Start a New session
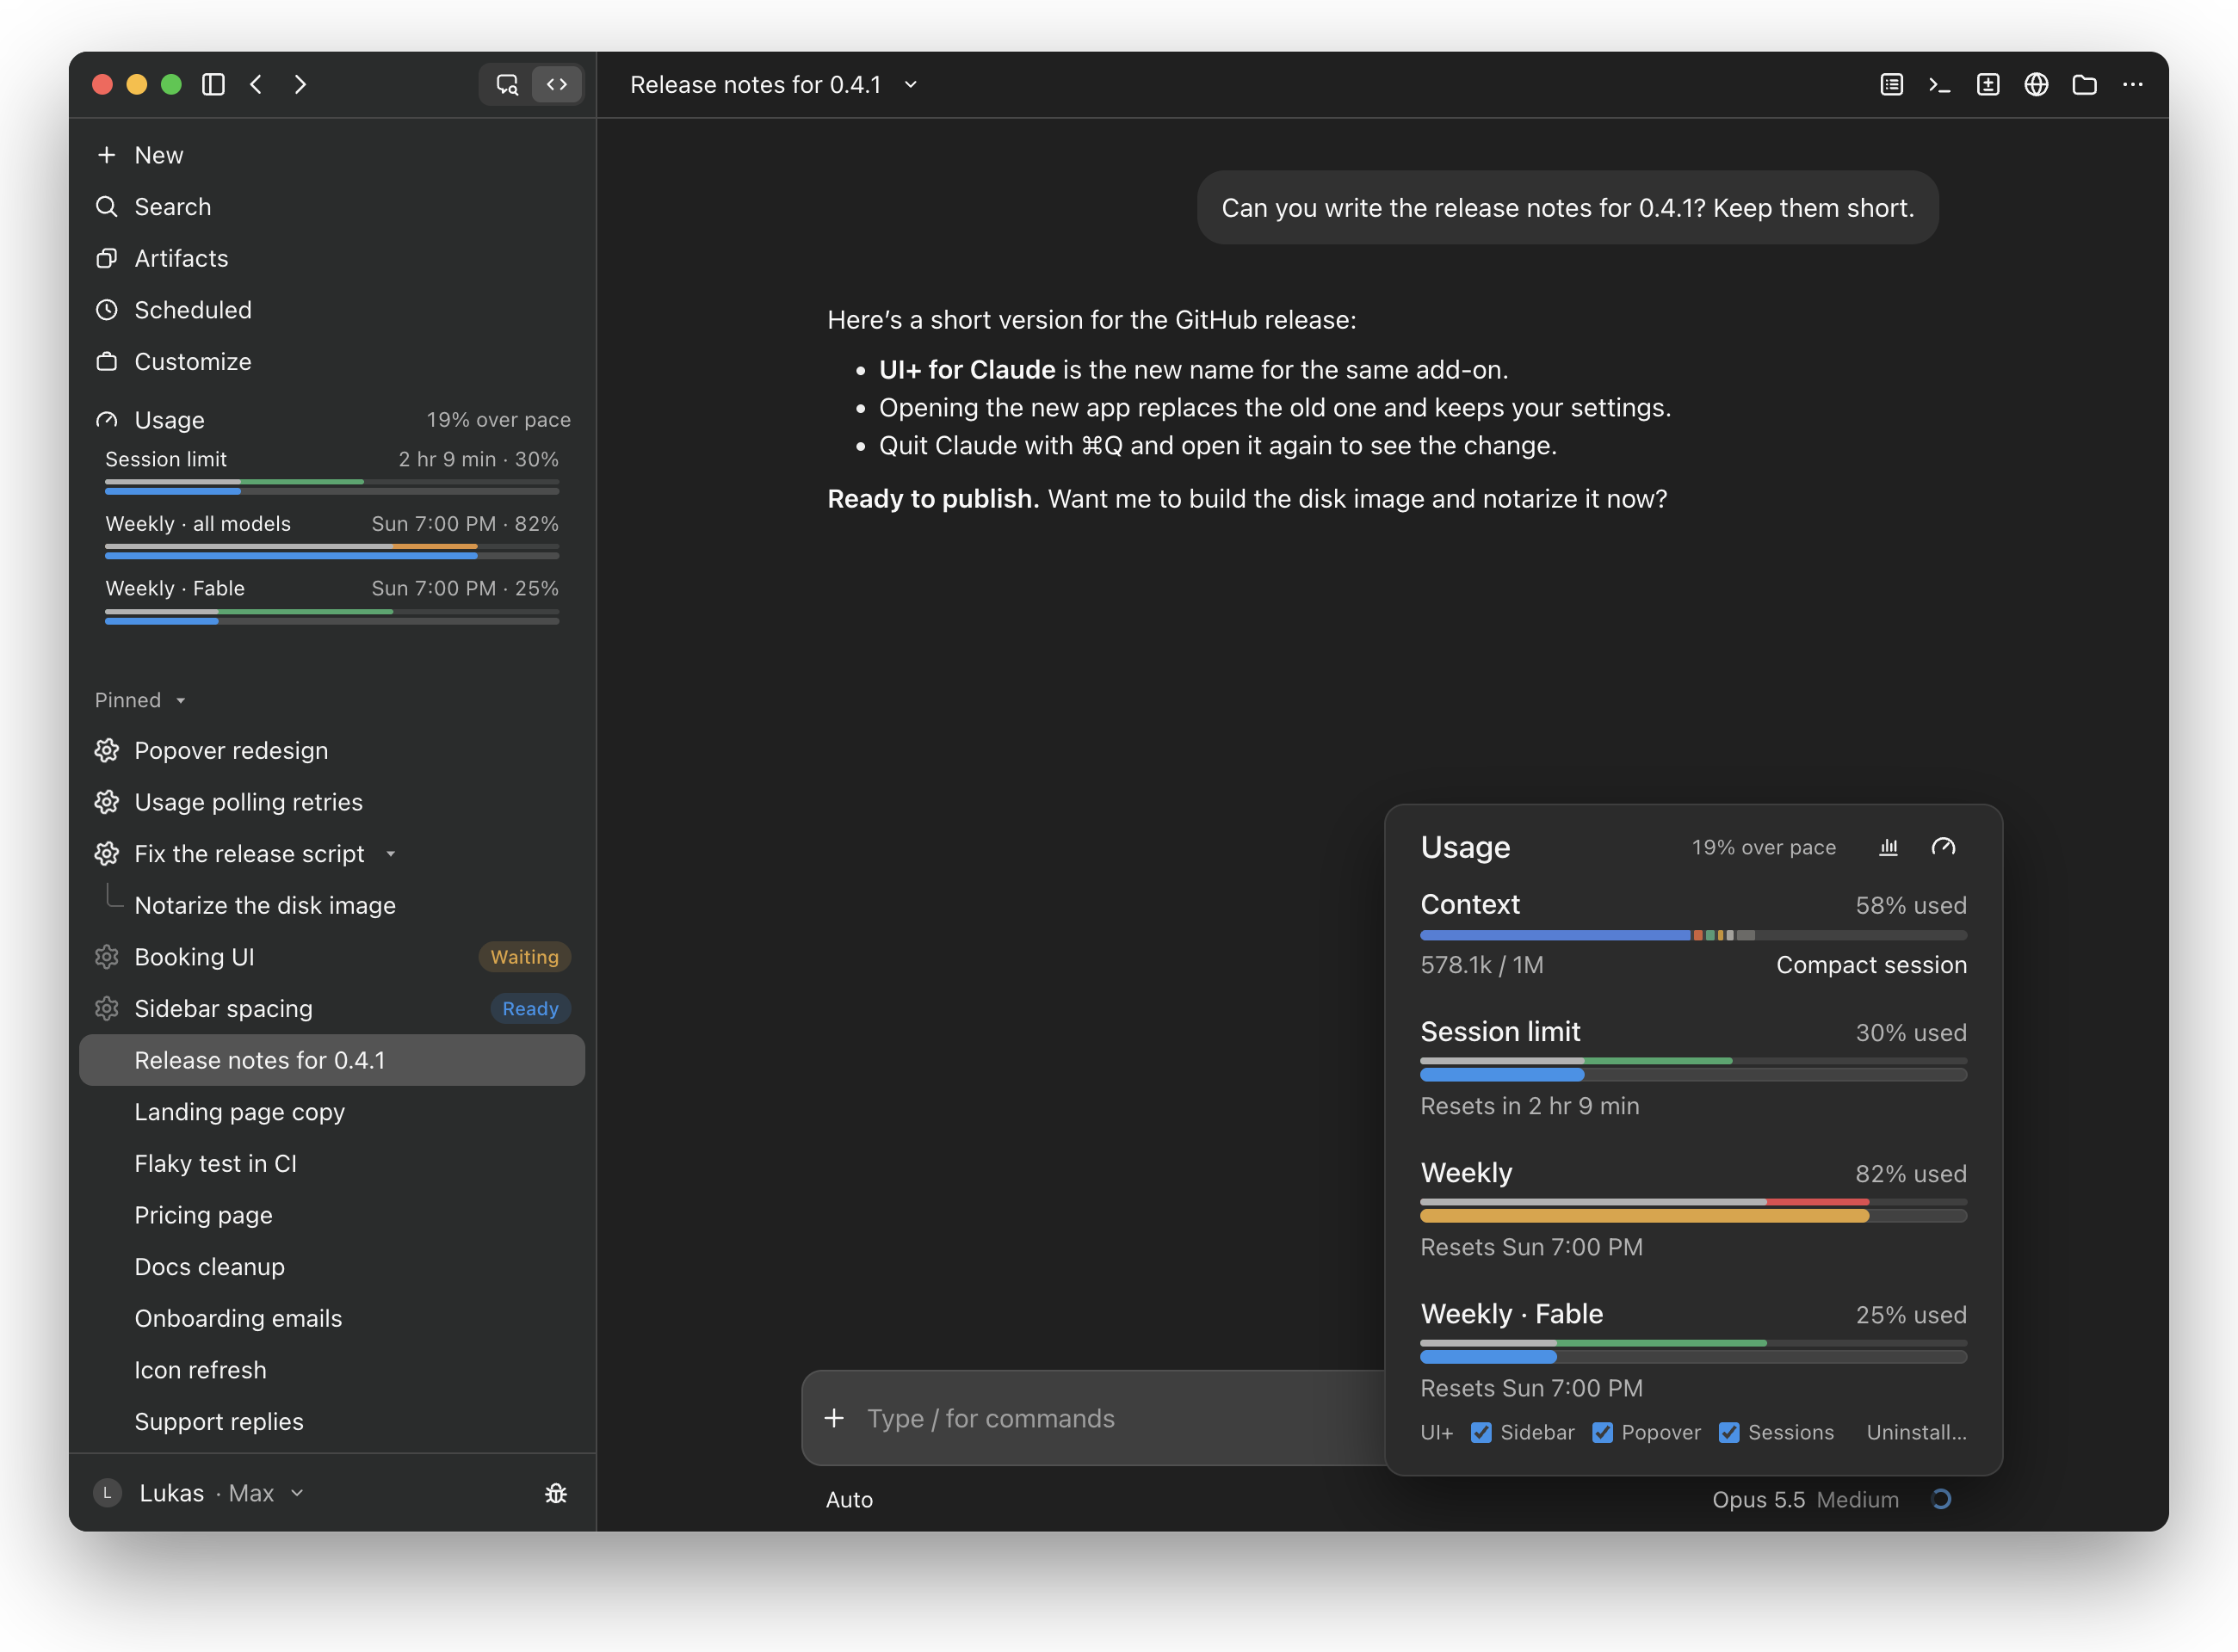Screen dimensions: 2238x1652 [332, 155]
